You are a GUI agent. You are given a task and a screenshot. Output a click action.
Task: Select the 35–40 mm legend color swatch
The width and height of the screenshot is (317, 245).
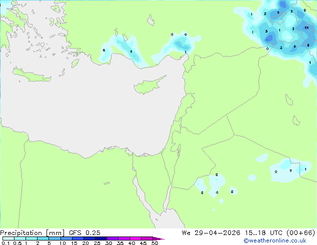123,238
